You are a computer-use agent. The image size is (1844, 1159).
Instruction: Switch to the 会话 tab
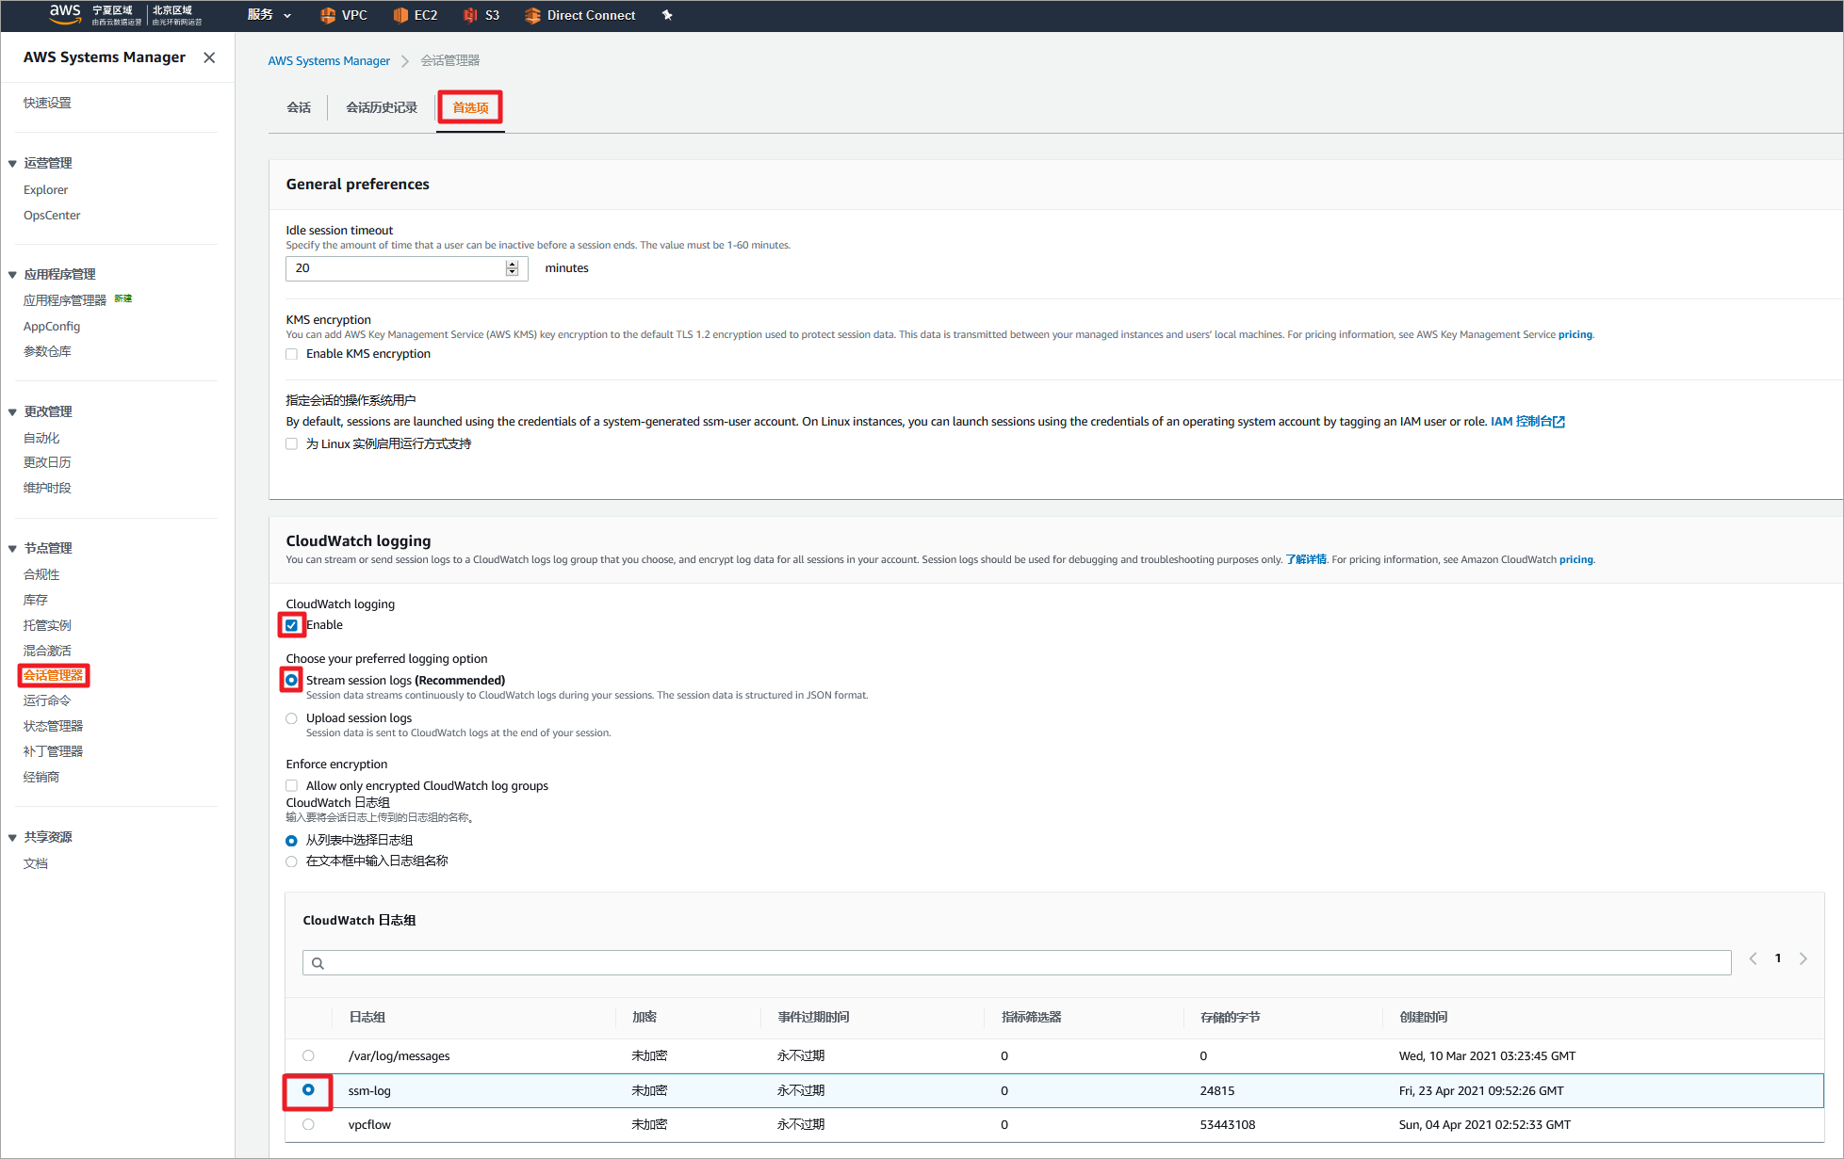(299, 107)
